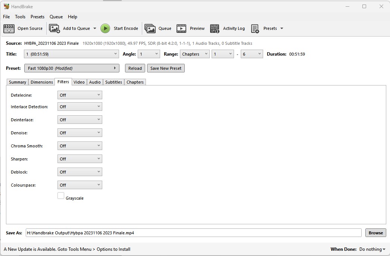Click the source name HYBPA_20231106 2023 Finale
This screenshot has height=256, width=390.
[x=52, y=43]
